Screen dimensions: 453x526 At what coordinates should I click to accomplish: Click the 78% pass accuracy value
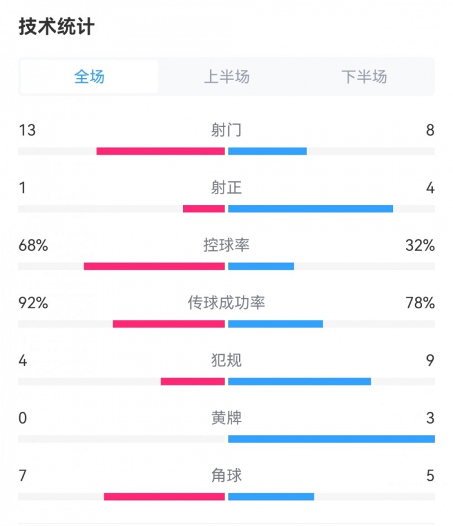point(420,303)
